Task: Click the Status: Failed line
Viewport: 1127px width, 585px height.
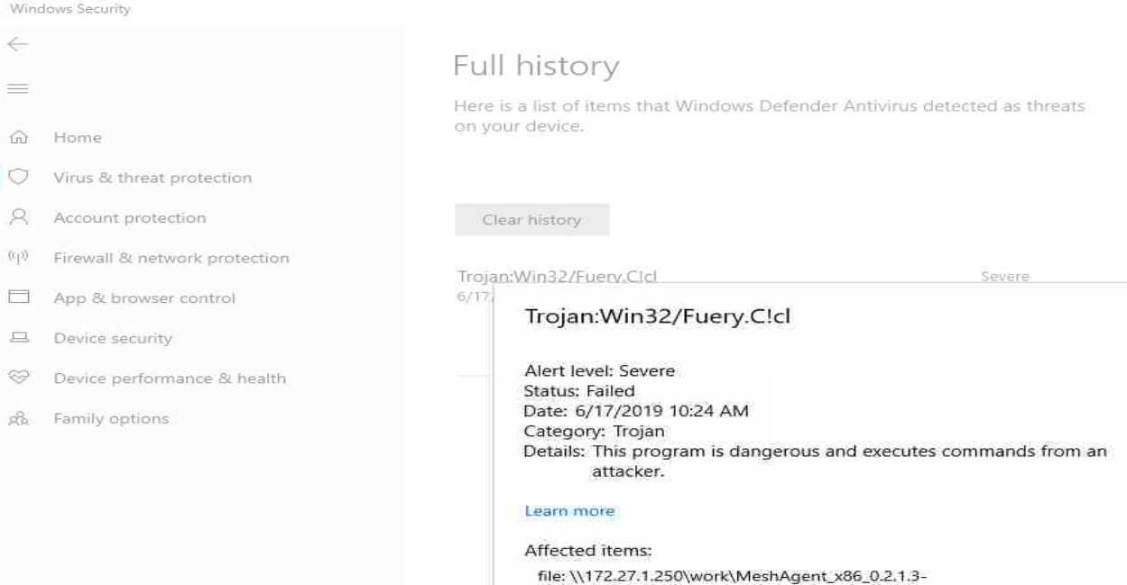Action: click(x=579, y=391)
